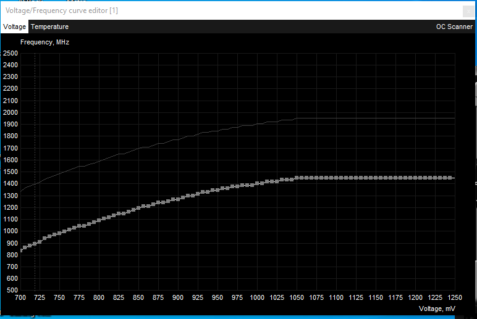The width and height of the screenshot is (477, 319).
Task: Switch to the Temperature tab
Action: (x=49, y=27)
